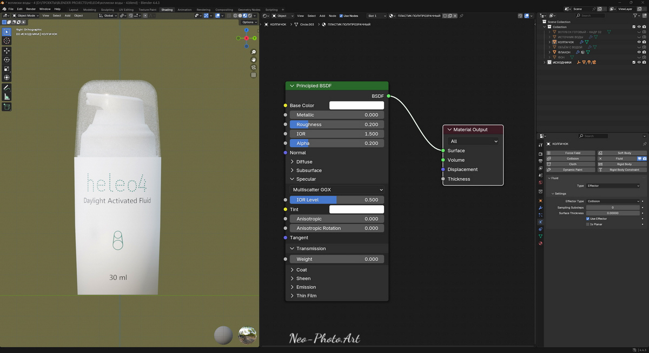Viewport: 649px width, 353px height.
Task: Open the Particles properties tab icon
Action: pyautogui.click(x=540, y=215)
